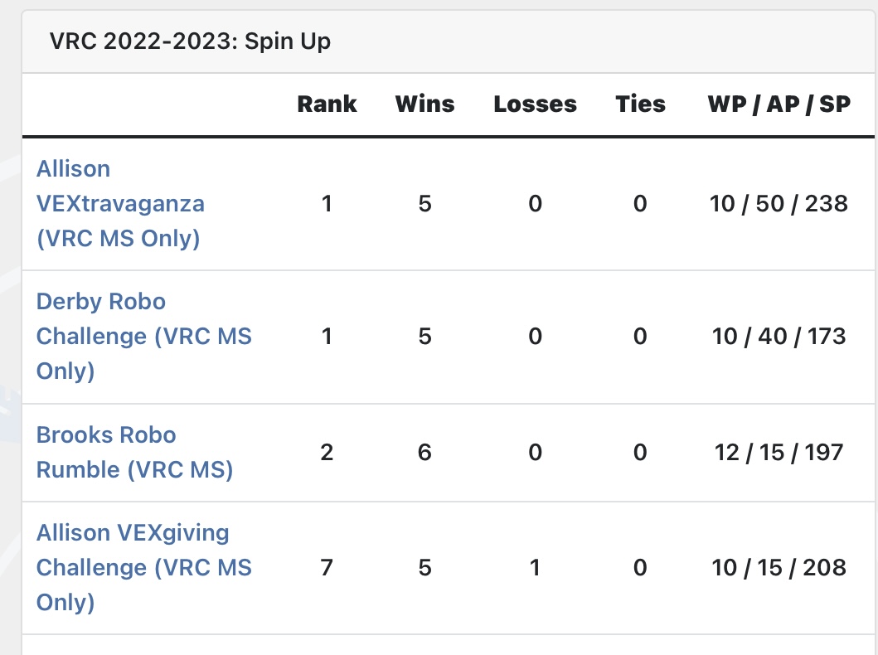Click the Wins column header

tap(425, 104)
